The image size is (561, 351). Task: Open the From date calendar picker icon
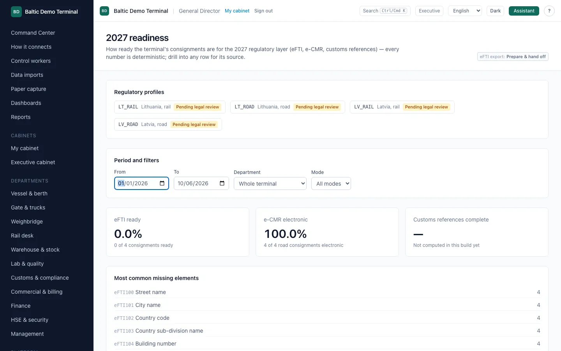(x=162, y=183)
